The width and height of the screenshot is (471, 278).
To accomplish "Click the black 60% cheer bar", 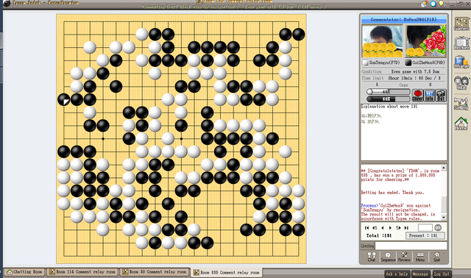I will tap(388, 99).
